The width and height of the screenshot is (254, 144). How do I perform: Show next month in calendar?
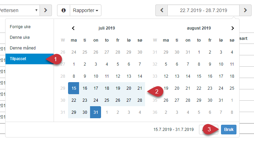click(x=233, y=28)
